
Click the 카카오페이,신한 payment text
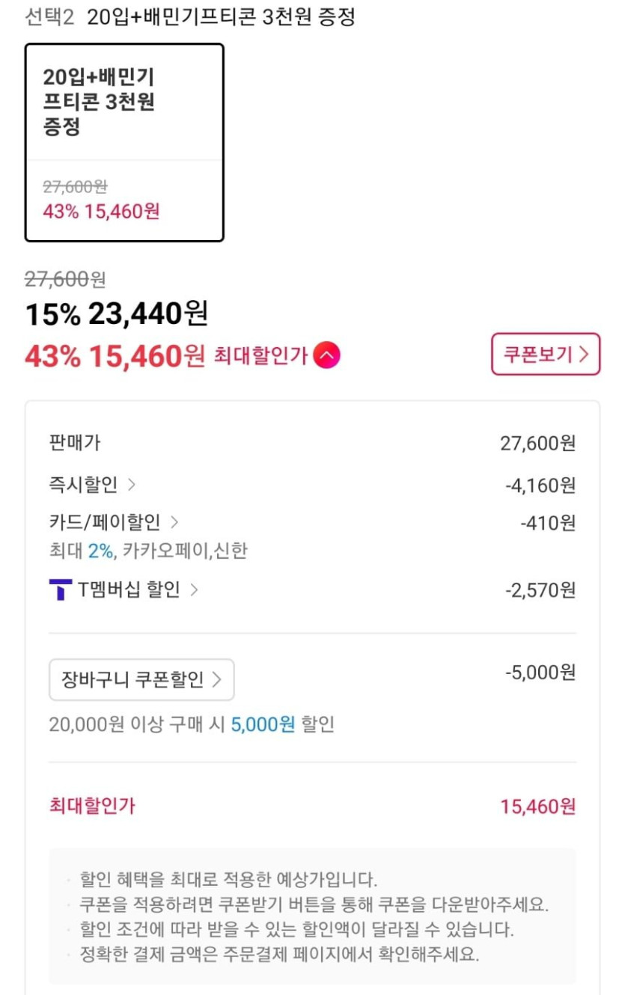pos(185,551)
